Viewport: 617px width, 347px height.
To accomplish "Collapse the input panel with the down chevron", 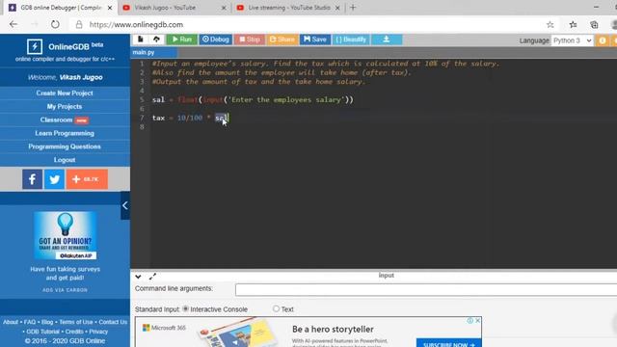I will click(138, 277).
